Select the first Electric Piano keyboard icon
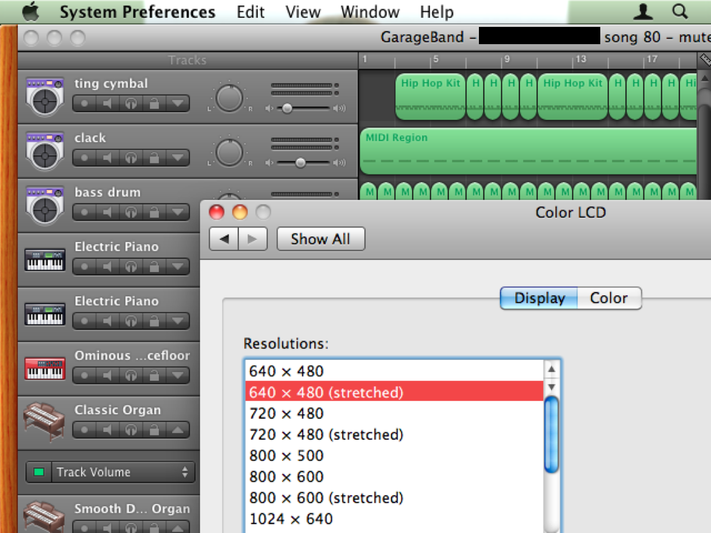 [45, 260]
